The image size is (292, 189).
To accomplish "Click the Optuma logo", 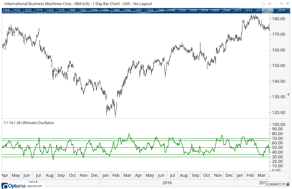I will (13, 186).
